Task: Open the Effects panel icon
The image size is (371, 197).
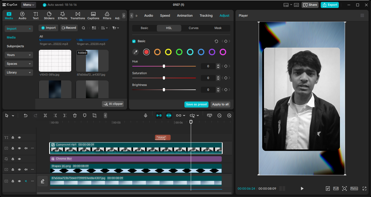Action: [62, 16]
